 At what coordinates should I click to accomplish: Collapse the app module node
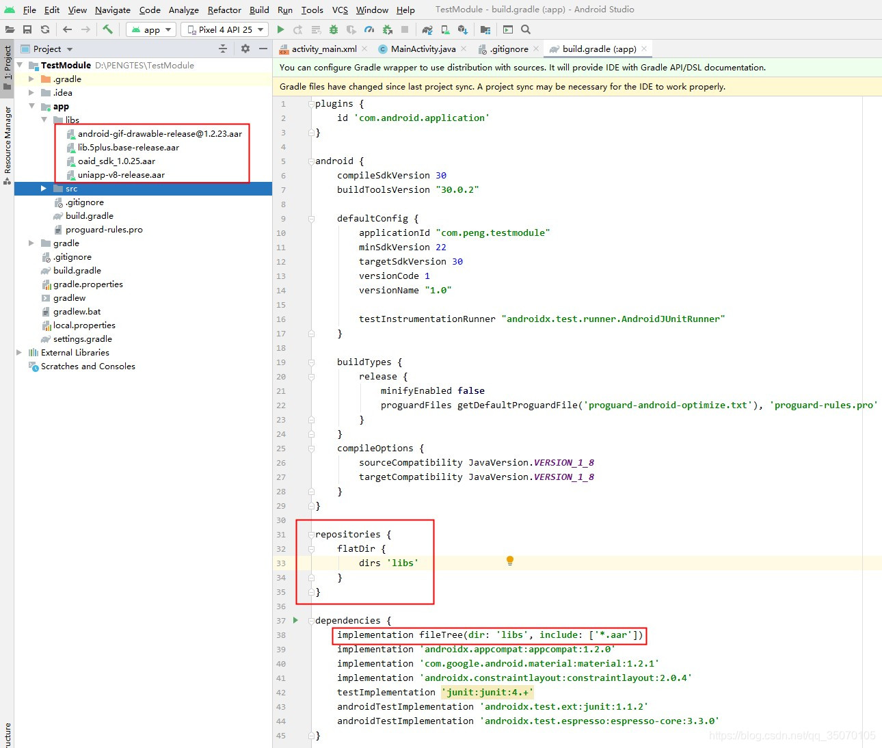click(x=31, y=106)
